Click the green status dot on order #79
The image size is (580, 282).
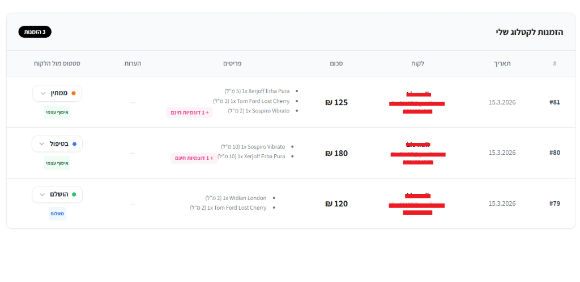[x=74, y=194]
